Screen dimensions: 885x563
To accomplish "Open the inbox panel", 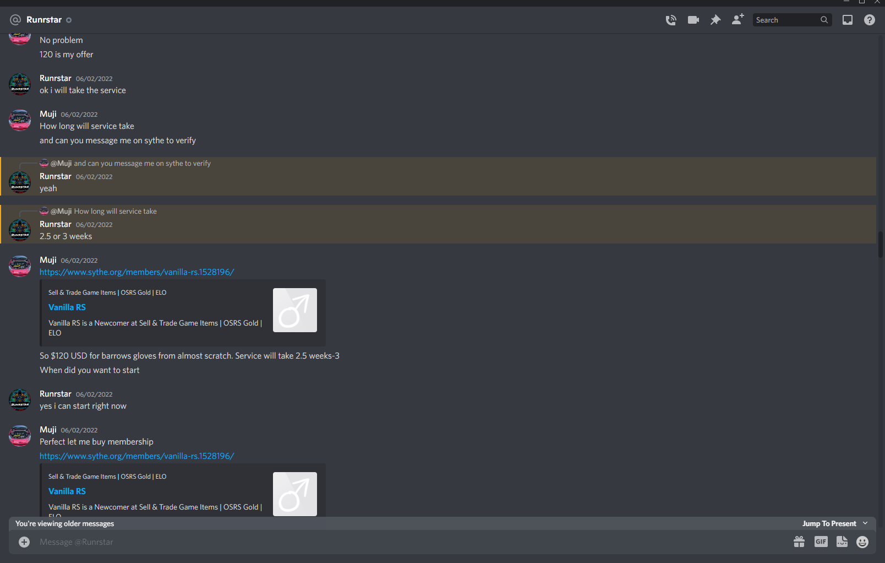I will click(848, 20).
